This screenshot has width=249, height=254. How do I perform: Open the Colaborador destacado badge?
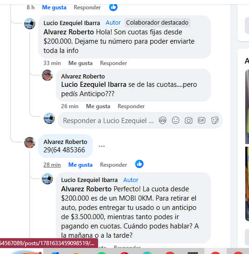coord(157,23)
